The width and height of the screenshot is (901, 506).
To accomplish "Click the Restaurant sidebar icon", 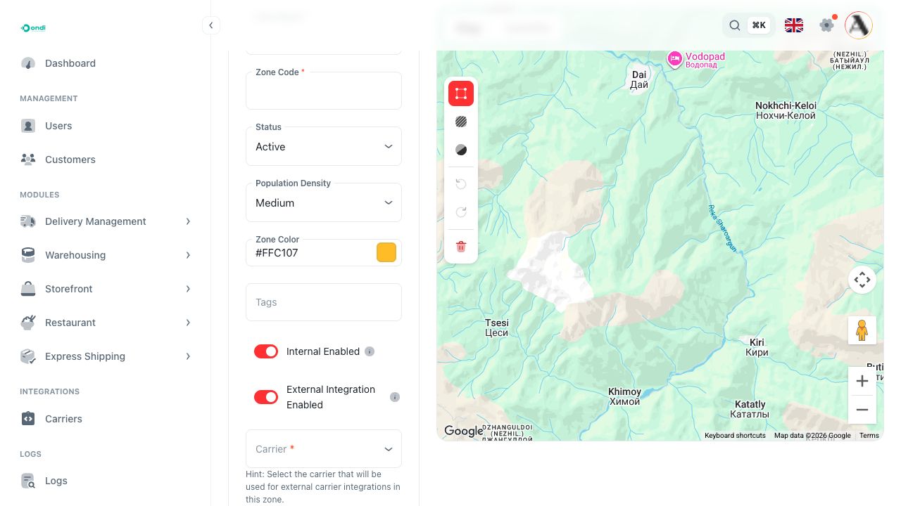I will [28, 323].
